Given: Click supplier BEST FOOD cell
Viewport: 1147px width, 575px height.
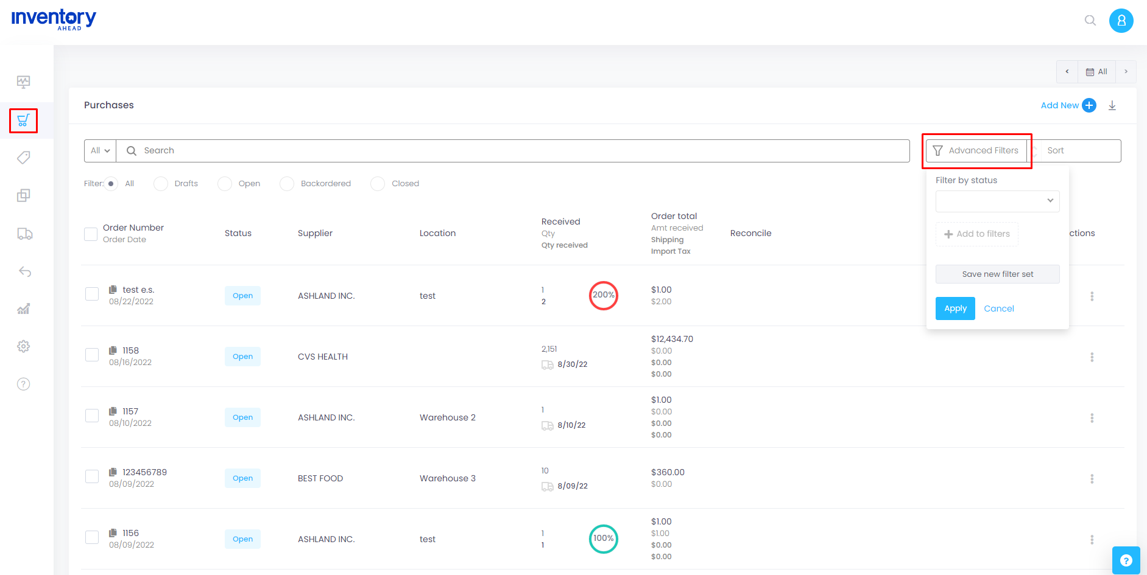Looking at the screenshot, I should 320,478.
